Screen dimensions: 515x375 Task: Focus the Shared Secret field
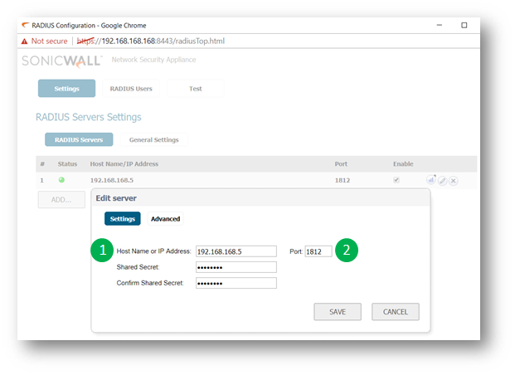(236, 267)
